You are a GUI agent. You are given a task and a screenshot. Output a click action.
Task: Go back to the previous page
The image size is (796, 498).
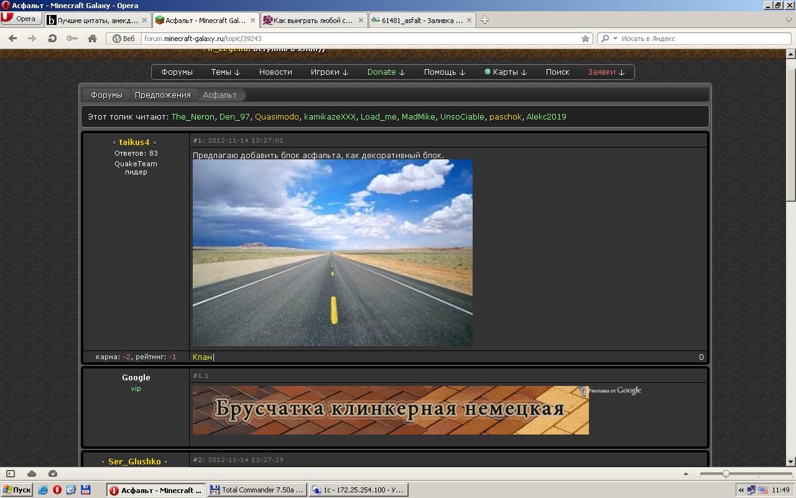tap(12, 38)
